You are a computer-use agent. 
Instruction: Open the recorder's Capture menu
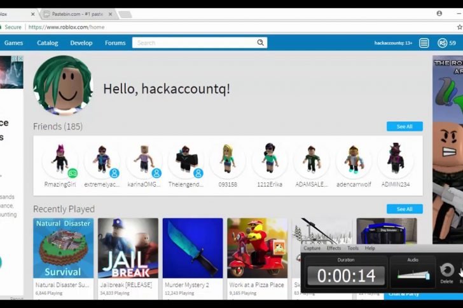312,248
